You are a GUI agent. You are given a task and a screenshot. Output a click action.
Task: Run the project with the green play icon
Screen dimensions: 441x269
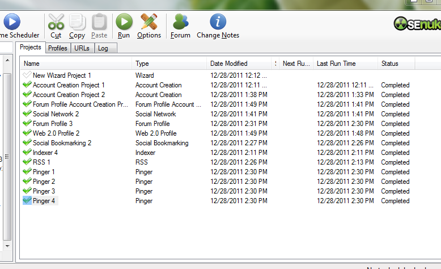124,22
